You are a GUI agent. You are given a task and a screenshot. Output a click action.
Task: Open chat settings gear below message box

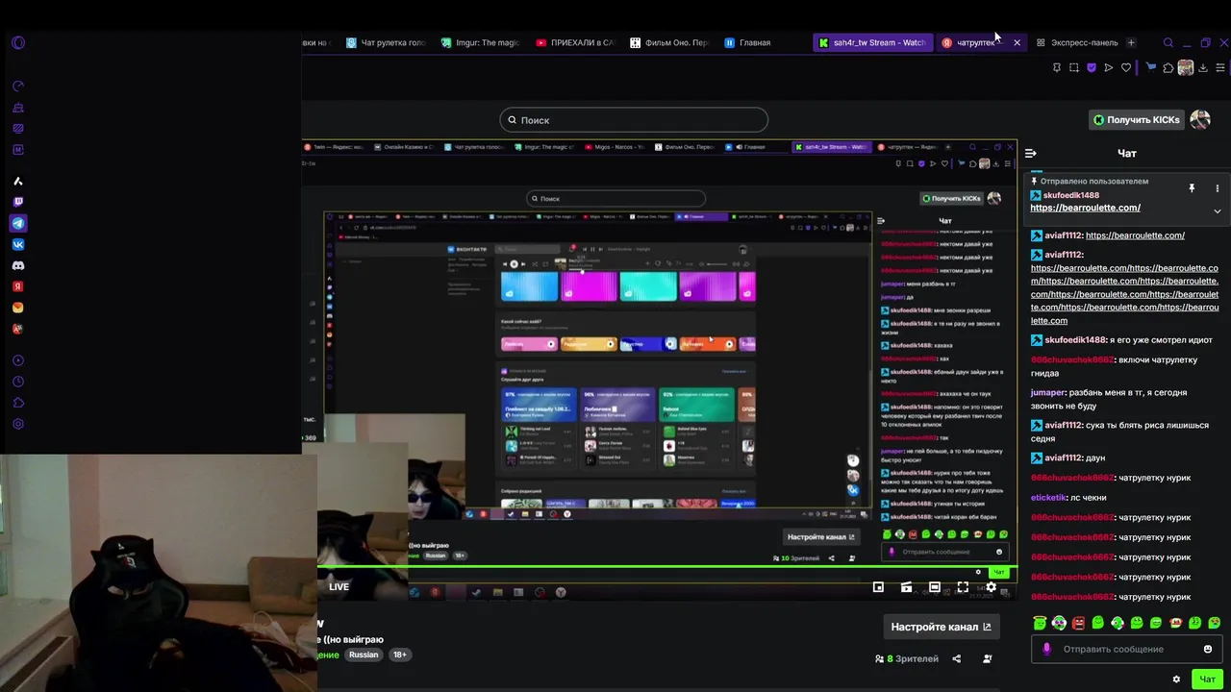click(1176, 680)
